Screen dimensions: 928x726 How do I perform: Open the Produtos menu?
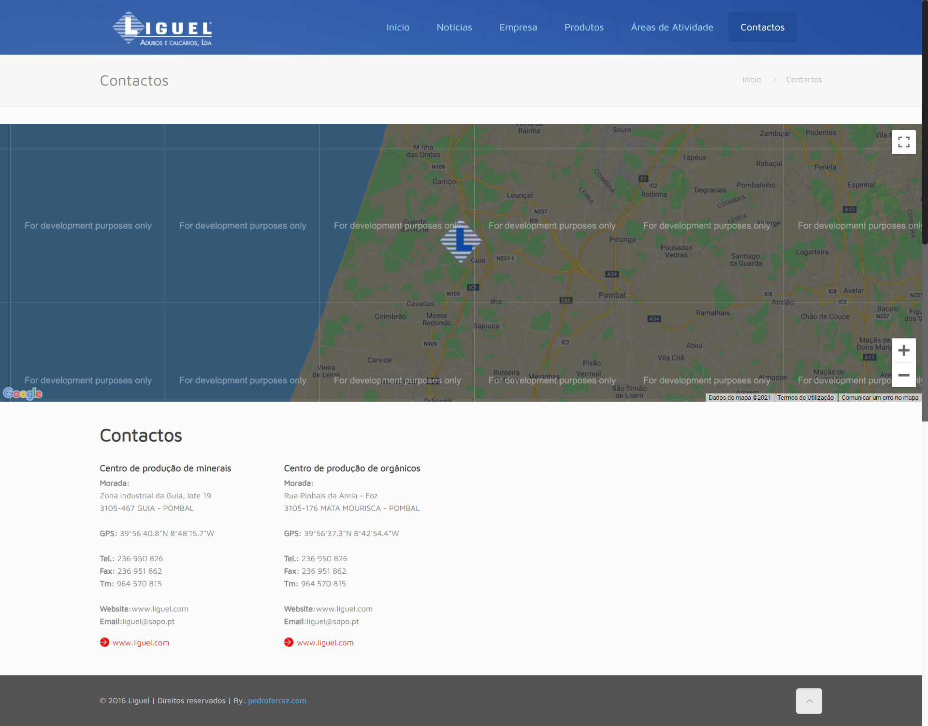[583, 28]
